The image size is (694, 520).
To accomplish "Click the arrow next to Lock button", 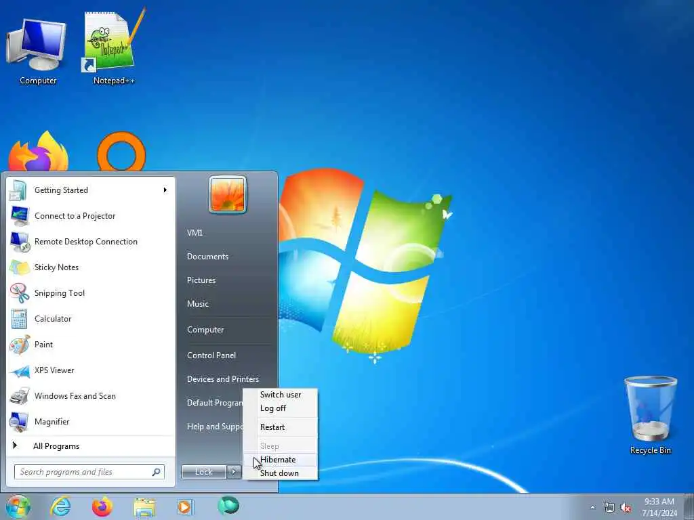I will 234,472.
